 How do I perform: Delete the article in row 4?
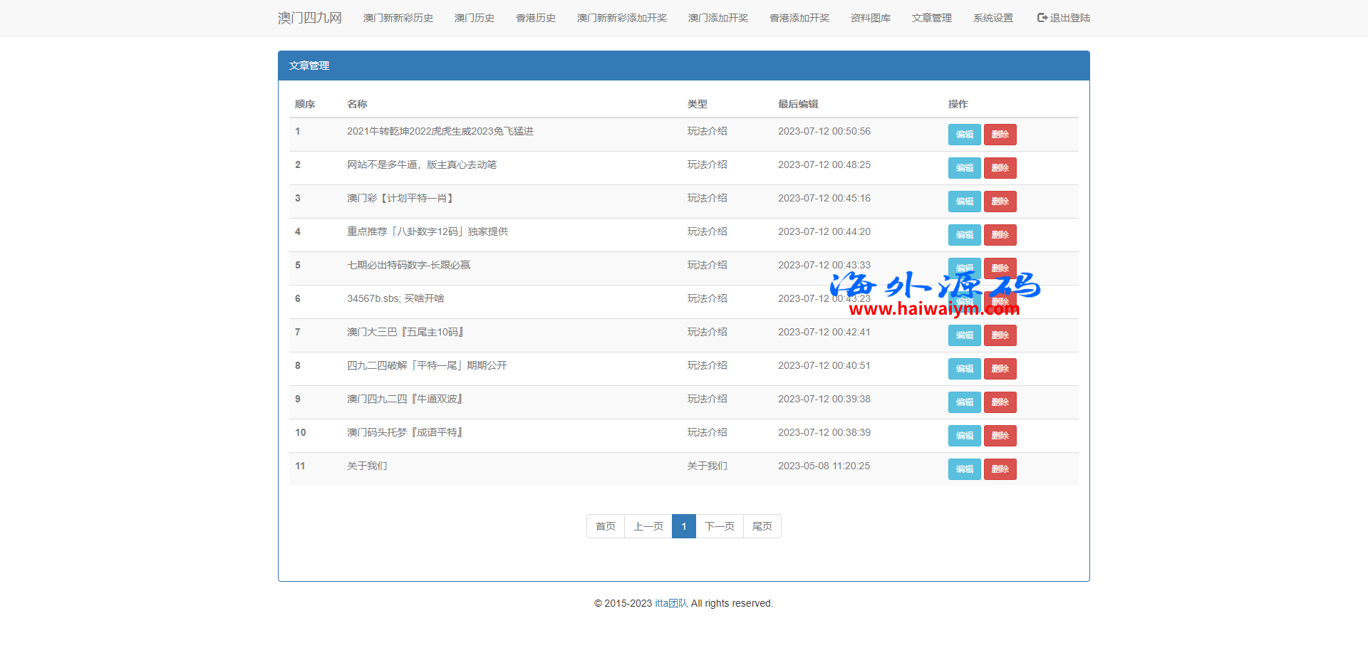click(x=1000, y=235)
